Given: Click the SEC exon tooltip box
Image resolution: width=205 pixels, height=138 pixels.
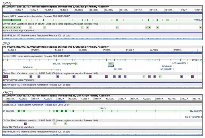Looking at the screenshot, I should click(x=111, y=65).
